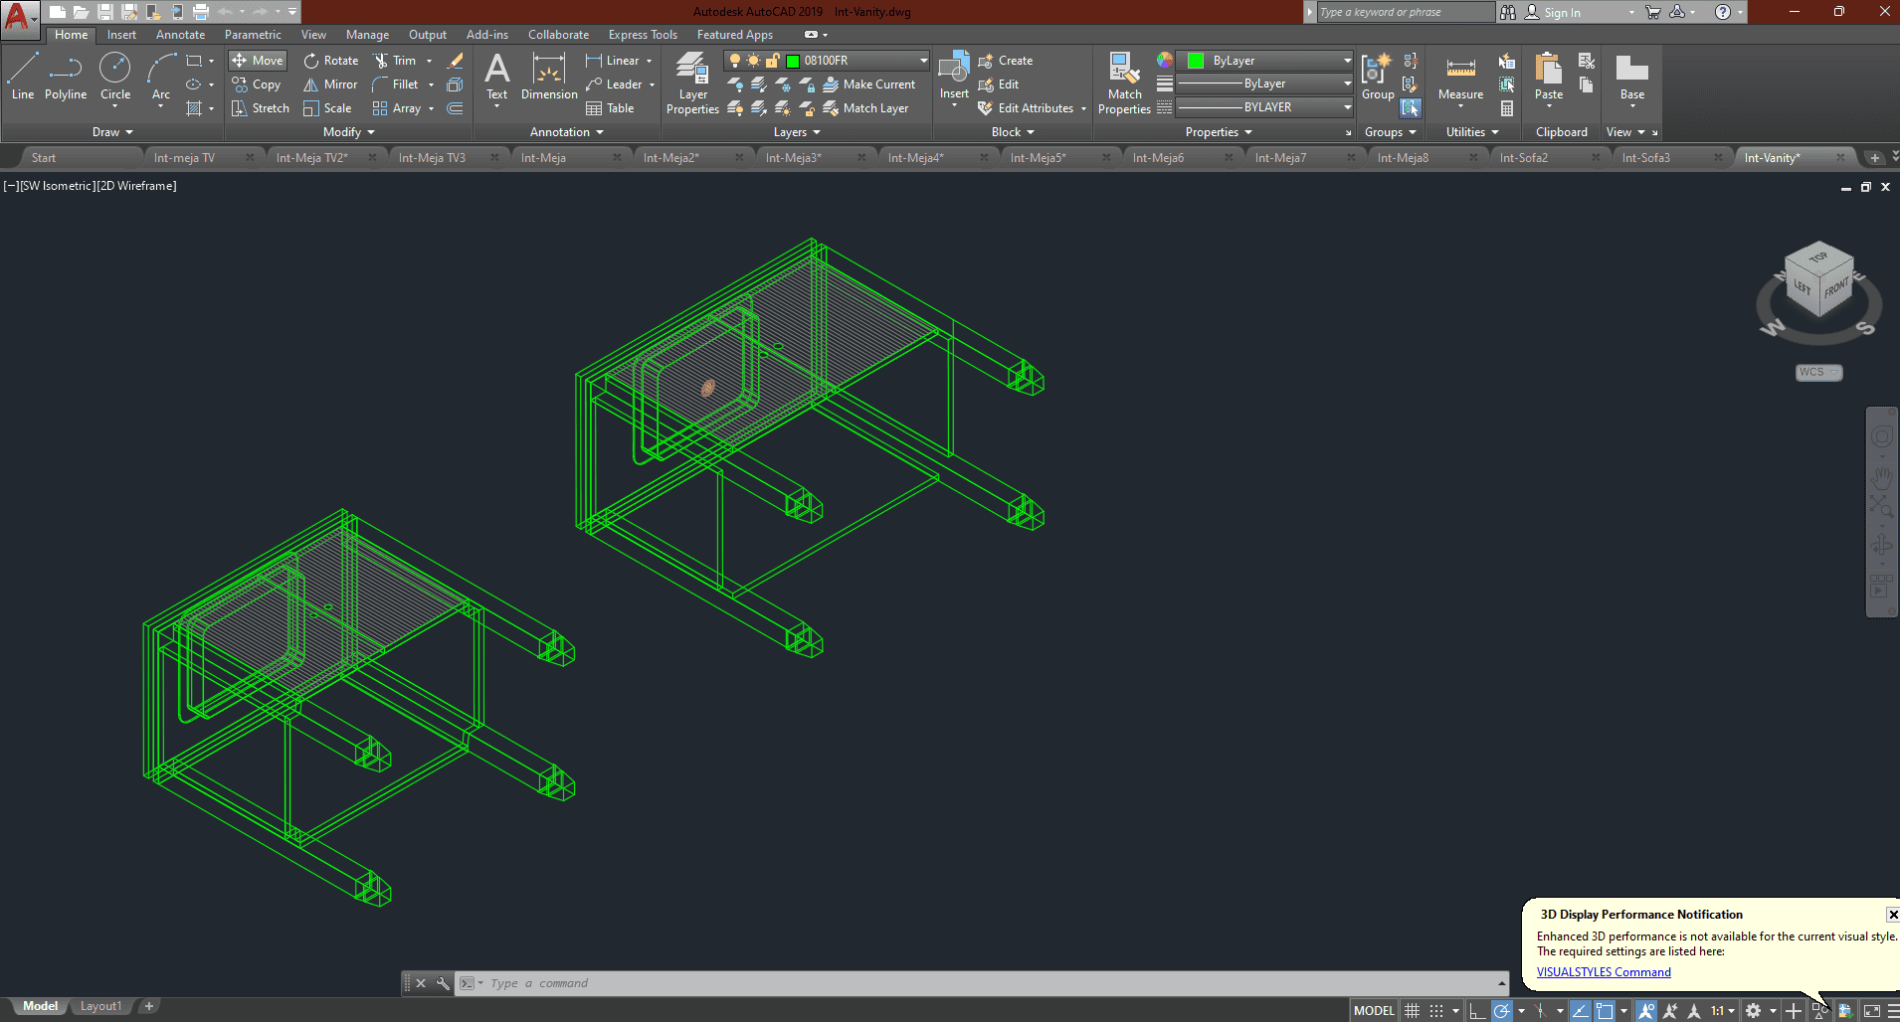
Task: Open Layer Properties panel
Action: [x=692, y=83]
